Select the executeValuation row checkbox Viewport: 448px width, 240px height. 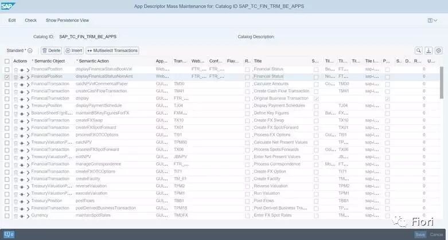coord(7,194)
